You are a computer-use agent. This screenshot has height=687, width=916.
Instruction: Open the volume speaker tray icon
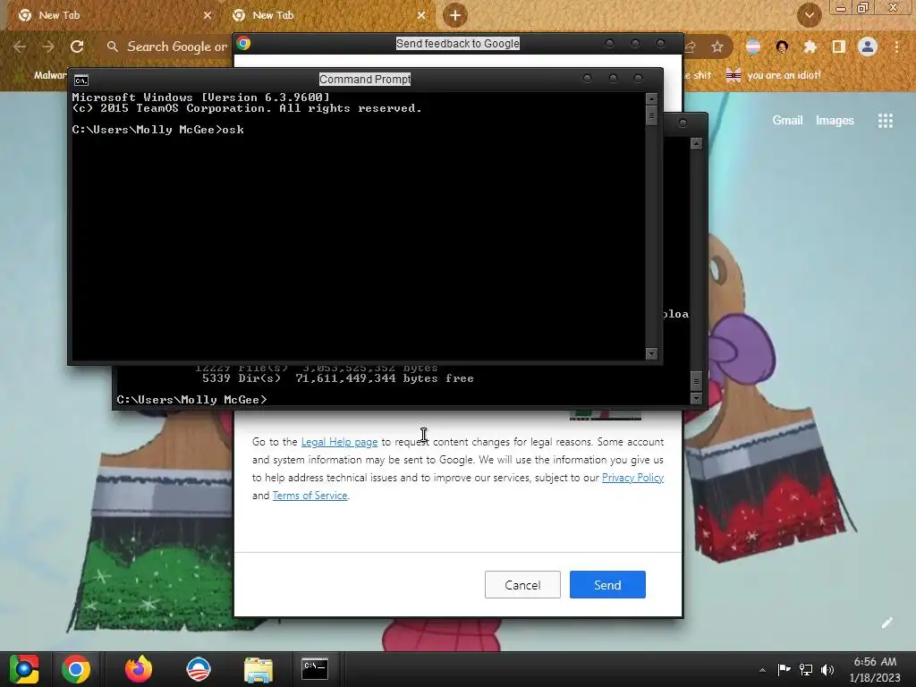pos(827,669)
